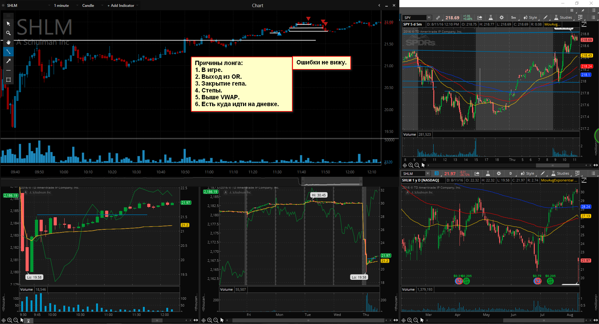The width and height of the screenshot is (599, 324).
Task: Click the SHLM 21.97 last price in toolbar
Action: click(x=450, y=173)
